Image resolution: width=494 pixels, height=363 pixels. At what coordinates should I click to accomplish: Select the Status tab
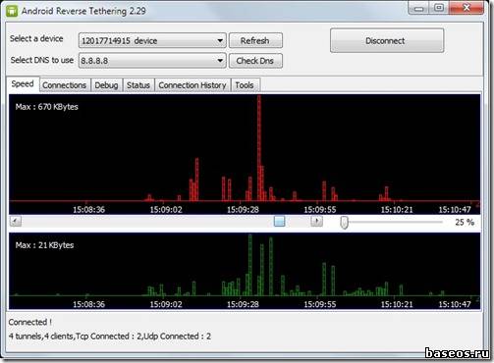[x=138, y=85]
